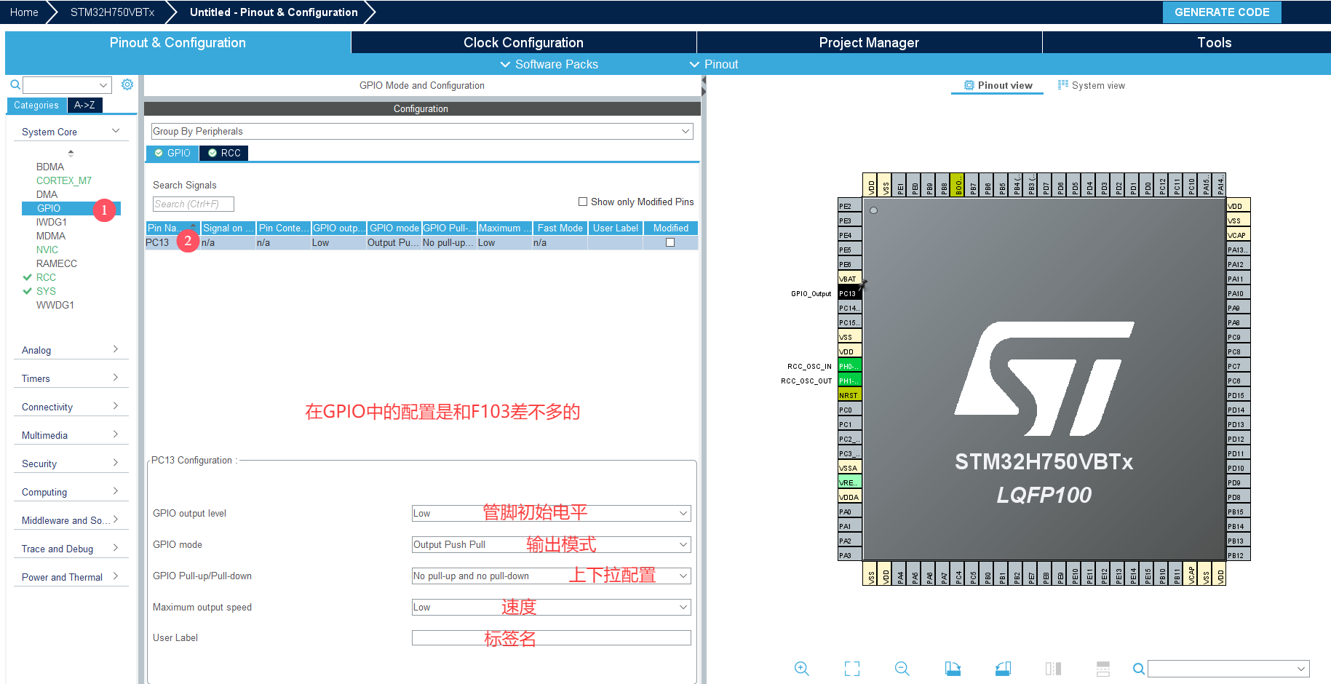Image resolution: width=1331 pixels, height=684 pixels.
Task: Click the PC13 pin on the chip
Action: tap(849, 293)
